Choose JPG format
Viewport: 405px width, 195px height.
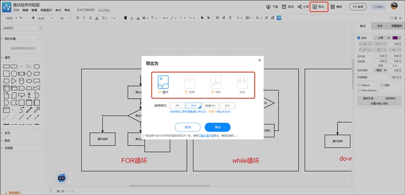point(177,106)
